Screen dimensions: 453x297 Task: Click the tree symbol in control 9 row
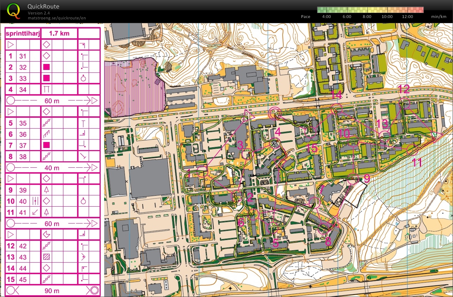[x=46, y=190]
